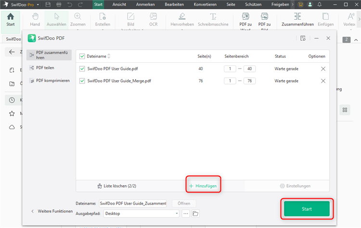Screen dimensions: 361x228
Task: Click the grid view icon at right
Action: (345, 110)
